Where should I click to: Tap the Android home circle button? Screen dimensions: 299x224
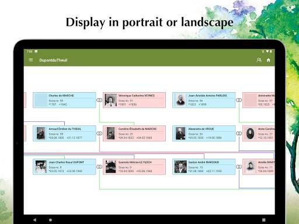coord(50,220)
